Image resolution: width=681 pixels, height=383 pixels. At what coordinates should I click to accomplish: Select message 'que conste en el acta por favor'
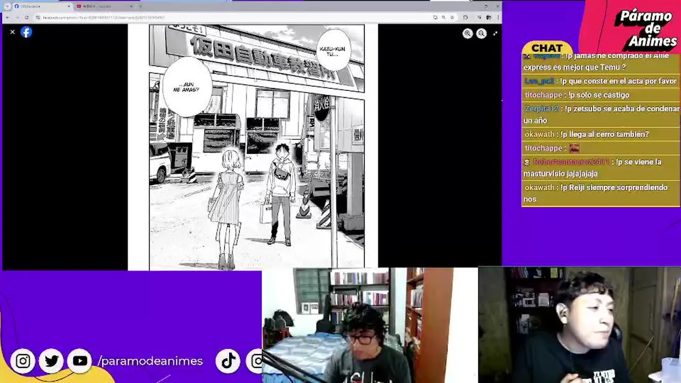point(600,81)
